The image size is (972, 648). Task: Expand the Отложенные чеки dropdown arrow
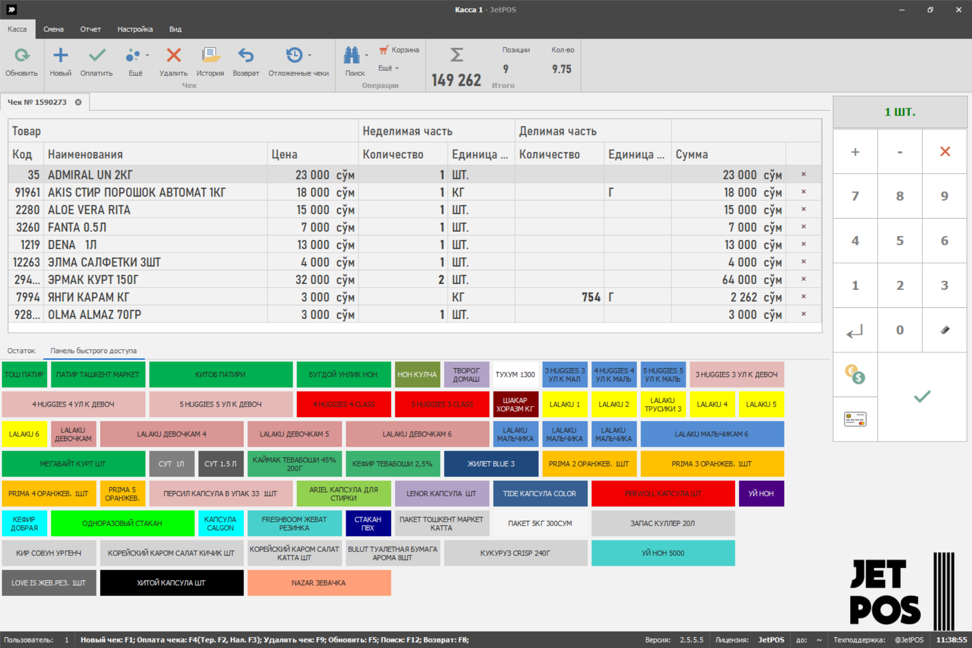point(309,55)
